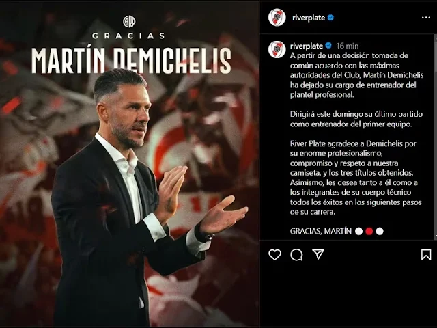Click the 16 min timestamp
Screen dimensions: 437x328
(348, 46)
